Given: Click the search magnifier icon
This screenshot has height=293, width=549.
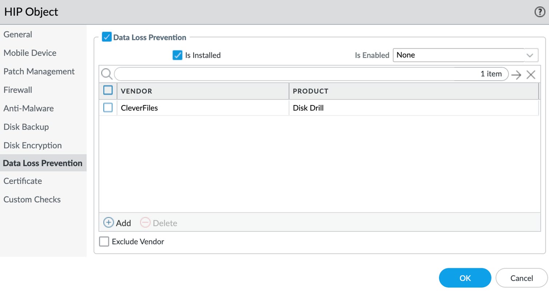Looking at the screenshot, I should point(106,74).
